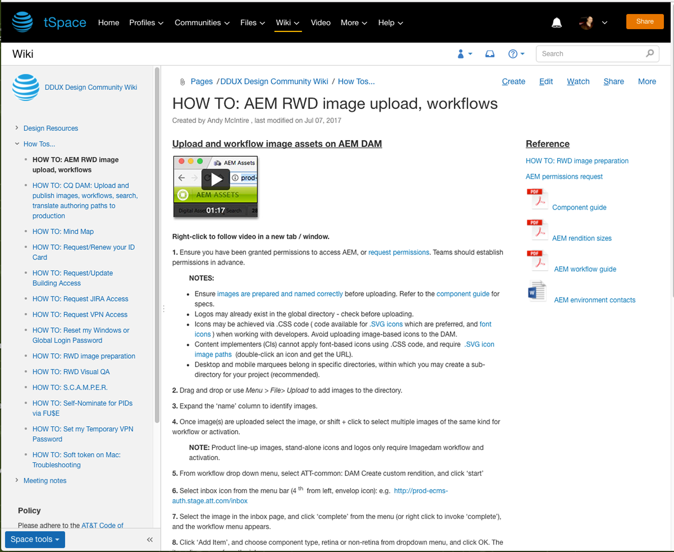Image resolution: width=674 pixels, height=552 pixels.
Task: Open the inbox tray icon
Action: [x=490, y=54]
